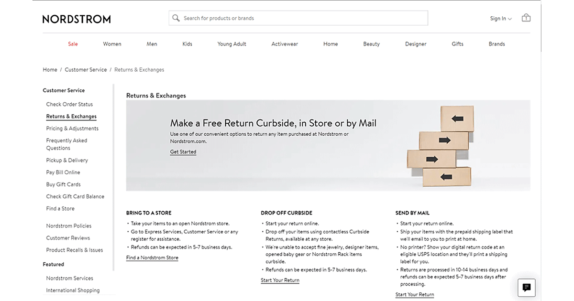This screenshot has width=574, height=301.
Task: Open the live chat bubble icon
Action: [x=527, y=288]
